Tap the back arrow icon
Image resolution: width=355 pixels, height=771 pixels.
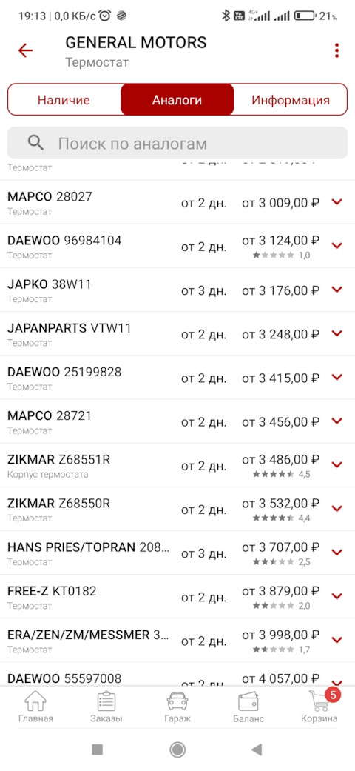click(25, 50)
